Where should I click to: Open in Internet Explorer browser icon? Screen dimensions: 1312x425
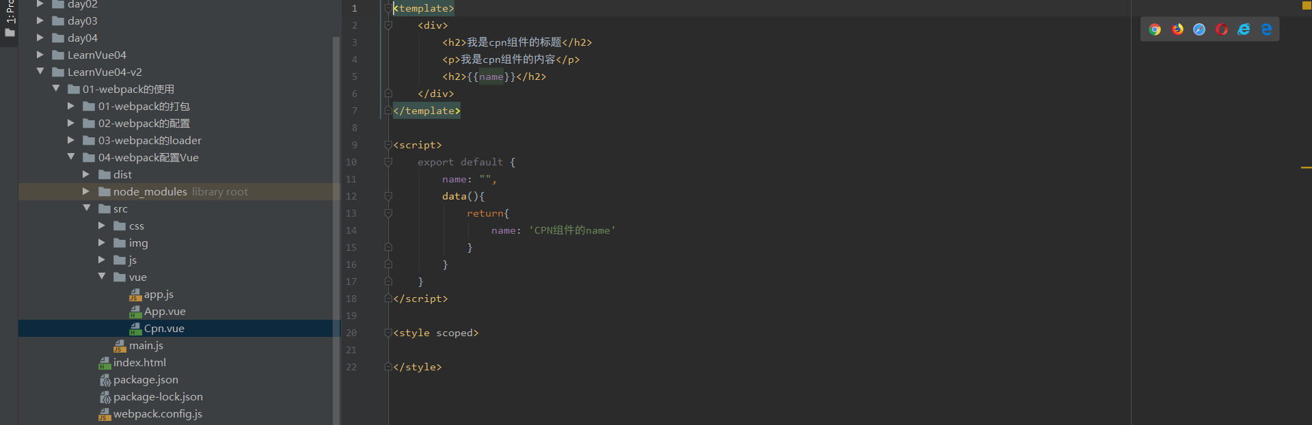1244,29
